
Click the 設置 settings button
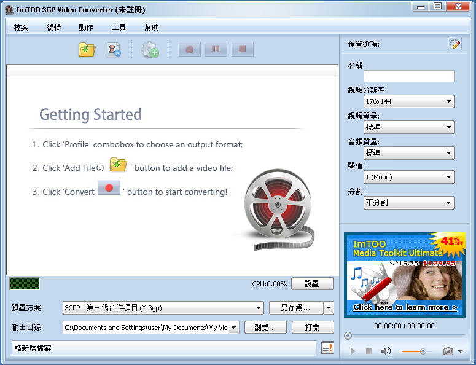tap(312, 284)
